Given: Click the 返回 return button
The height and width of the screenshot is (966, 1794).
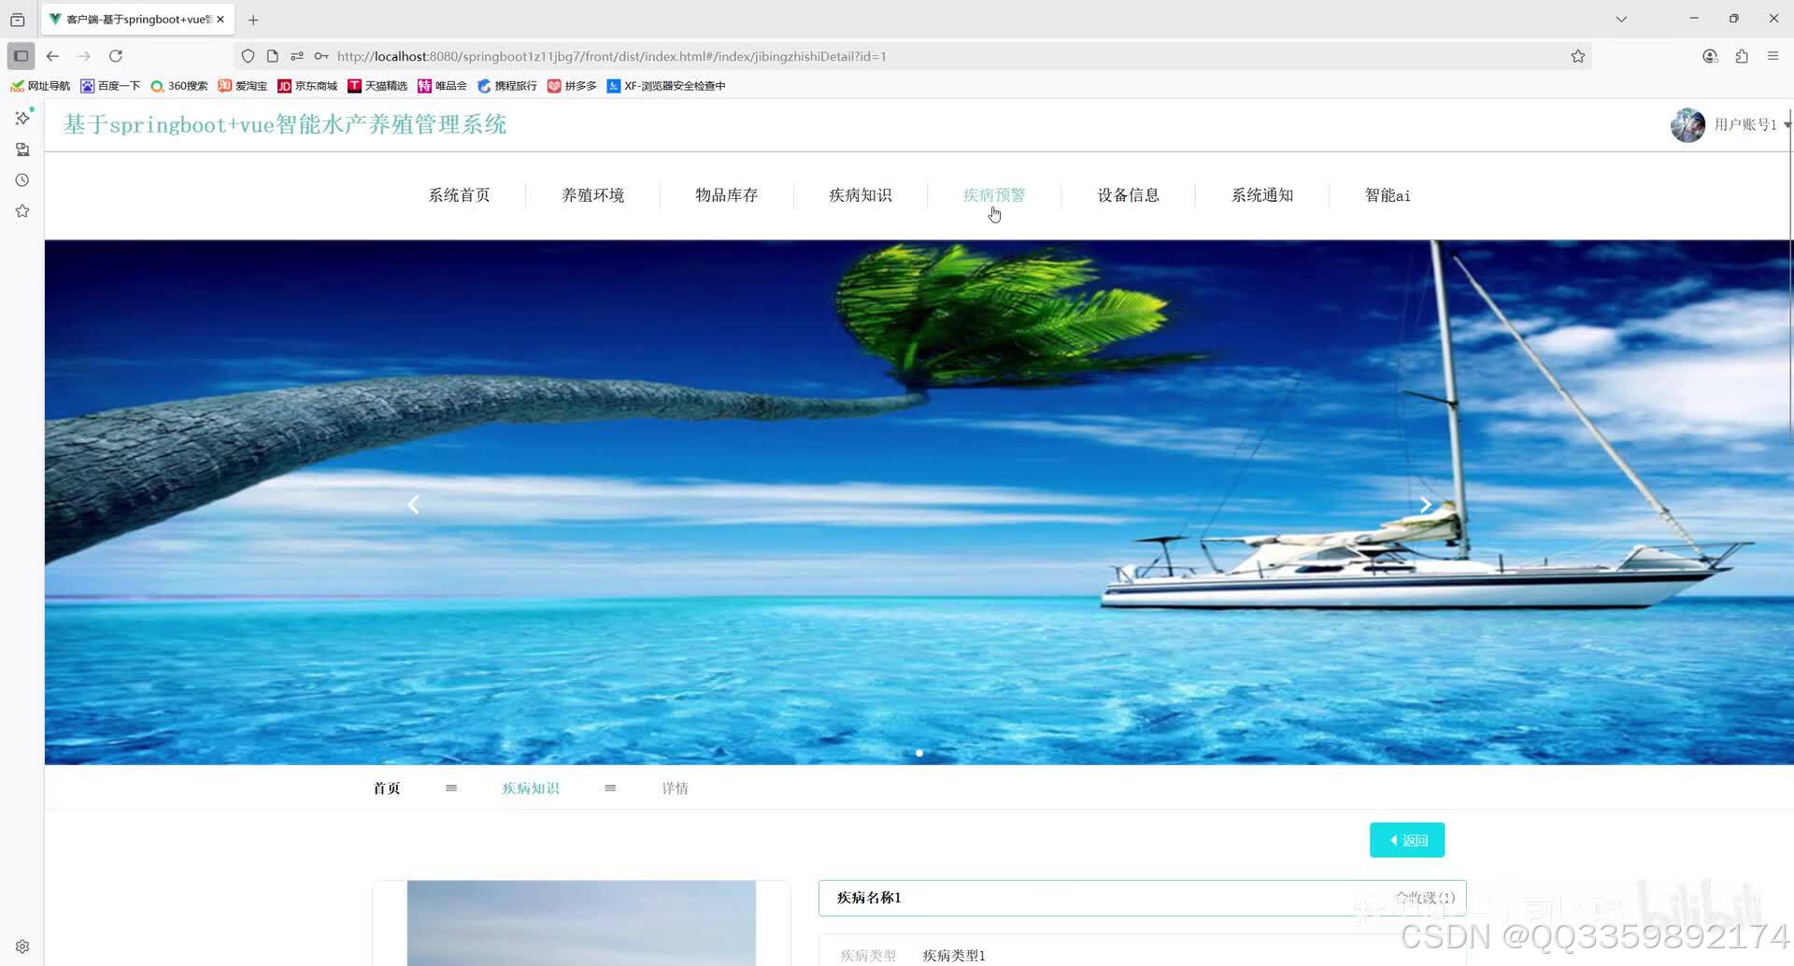Looking at the screenshot, I should click(x=1407, y=839).
